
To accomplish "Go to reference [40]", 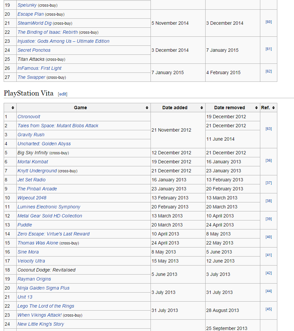I will [x=269, y=237].
